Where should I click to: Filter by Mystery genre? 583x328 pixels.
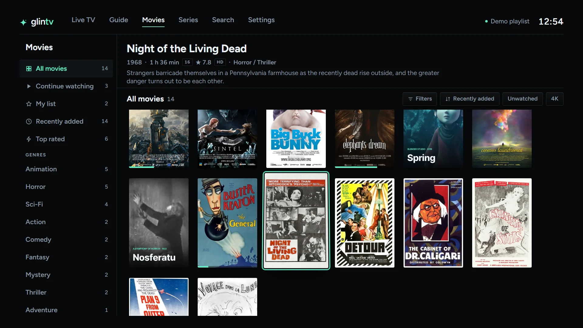66,275
